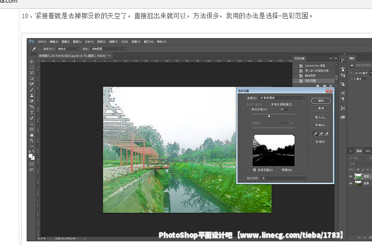The height and width of the screenshot is (245, 372).
Task: Select the Type tool
Action: (31, 113)
